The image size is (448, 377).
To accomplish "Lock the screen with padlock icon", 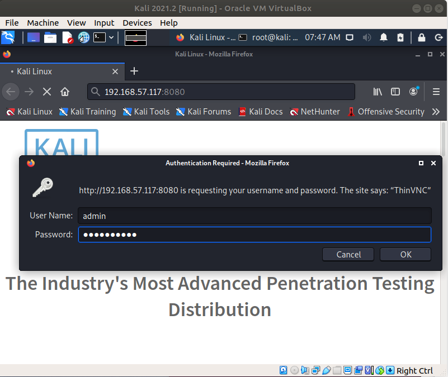I will [x=421, y=37].
